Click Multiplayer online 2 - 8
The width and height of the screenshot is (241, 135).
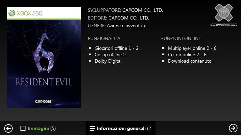pyautogui.click(x=192, y=48)
